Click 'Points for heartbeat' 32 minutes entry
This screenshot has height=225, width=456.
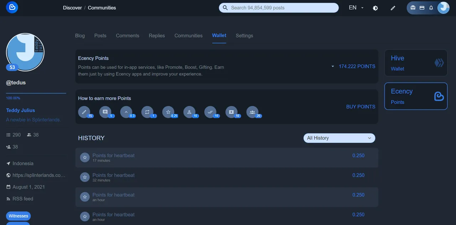coord(113,175)
